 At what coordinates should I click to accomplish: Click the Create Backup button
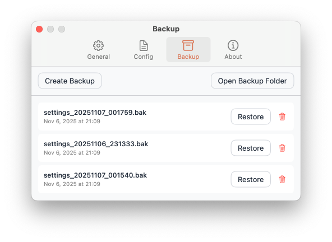coord(70,81)
